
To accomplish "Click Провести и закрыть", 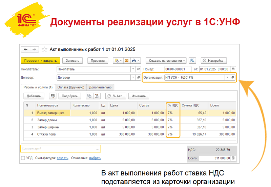I will [40, 61].
